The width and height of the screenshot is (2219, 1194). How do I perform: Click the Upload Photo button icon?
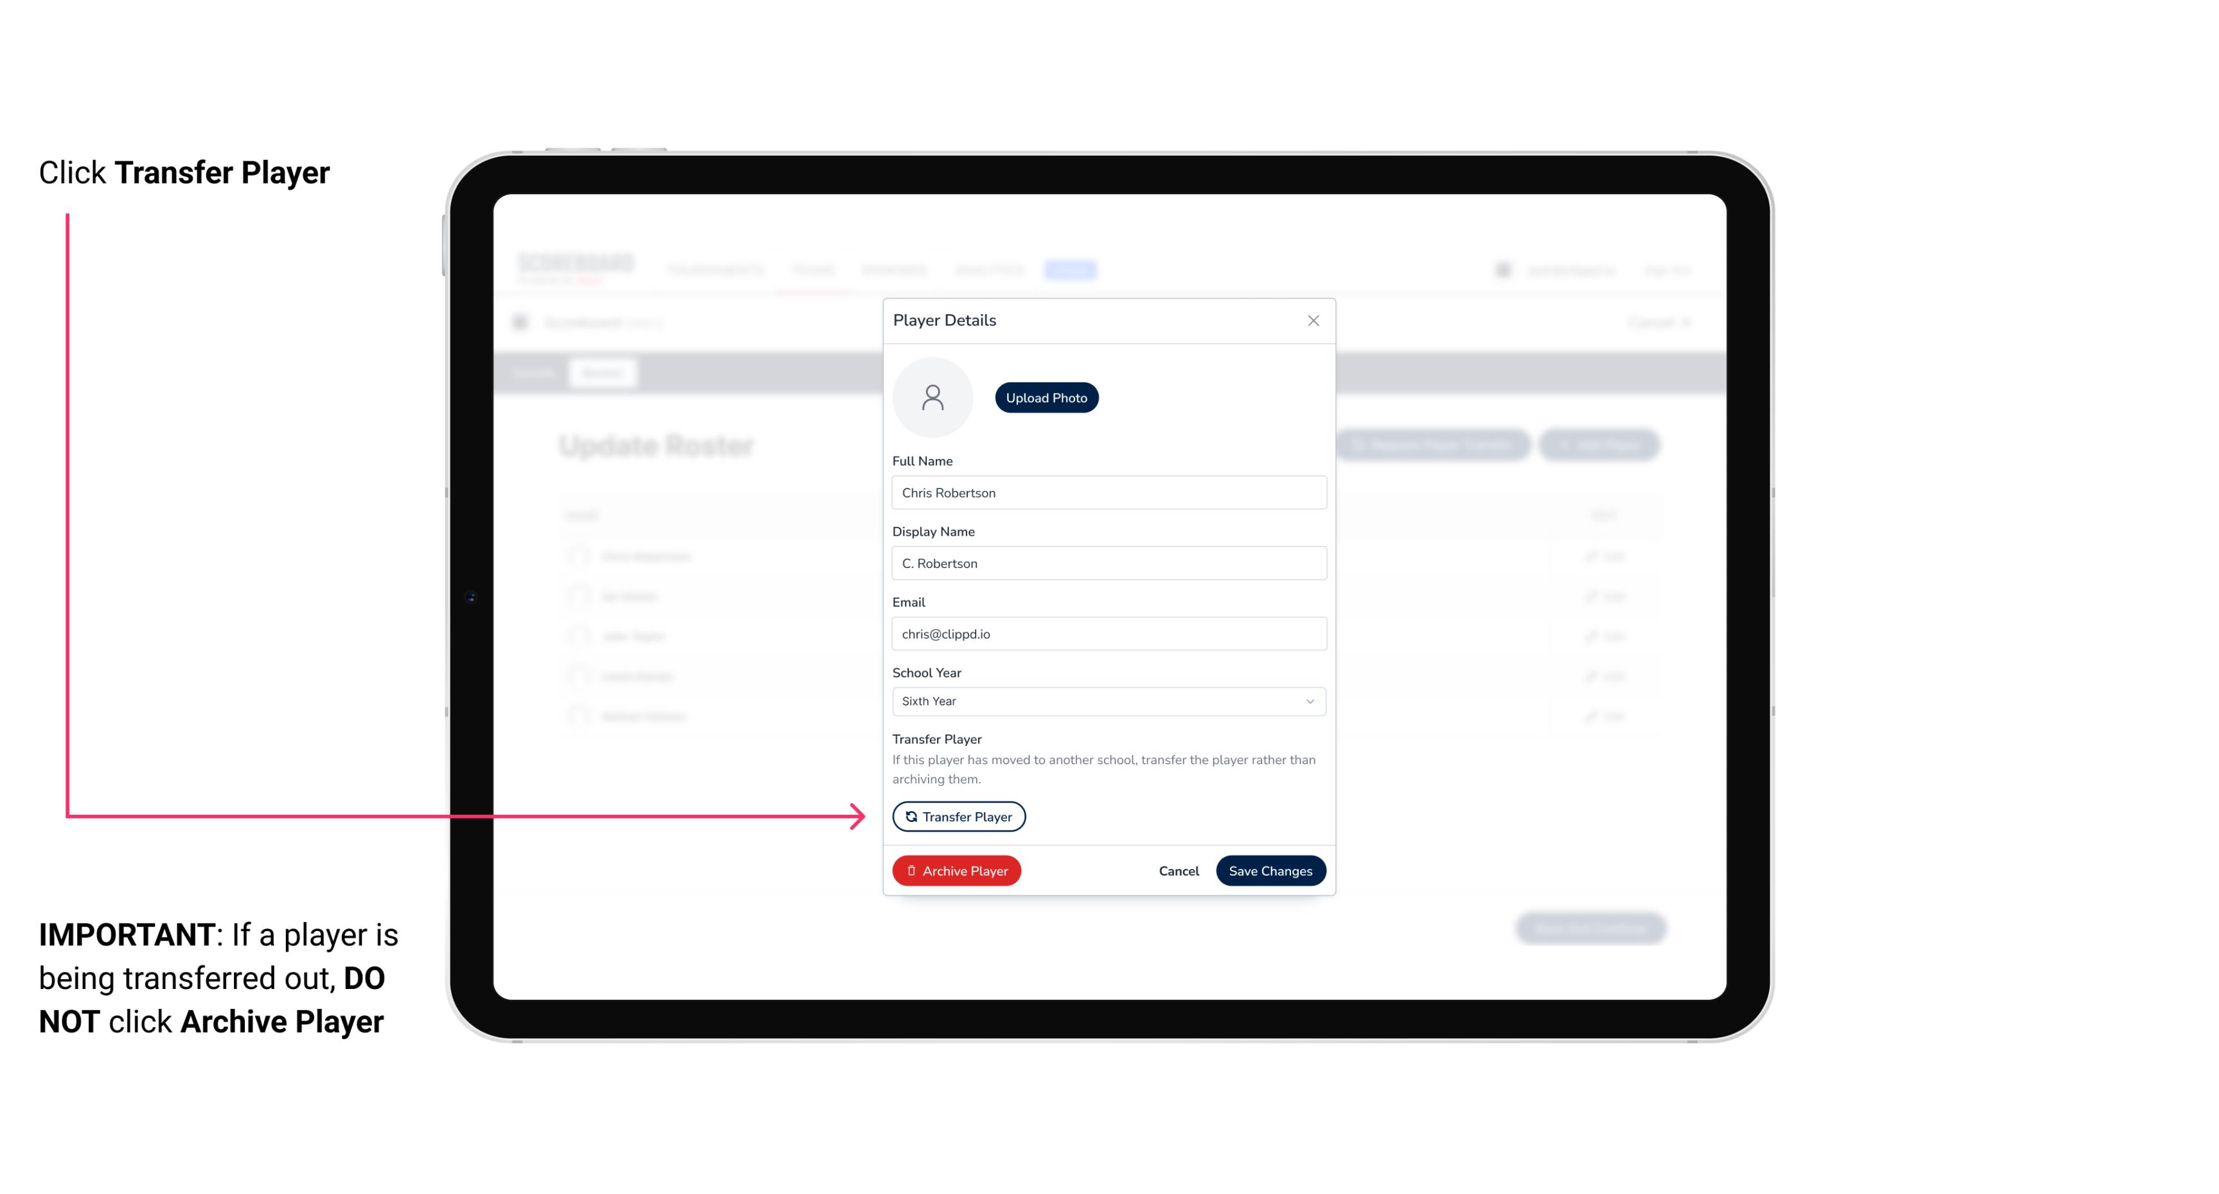[1046, 398]
